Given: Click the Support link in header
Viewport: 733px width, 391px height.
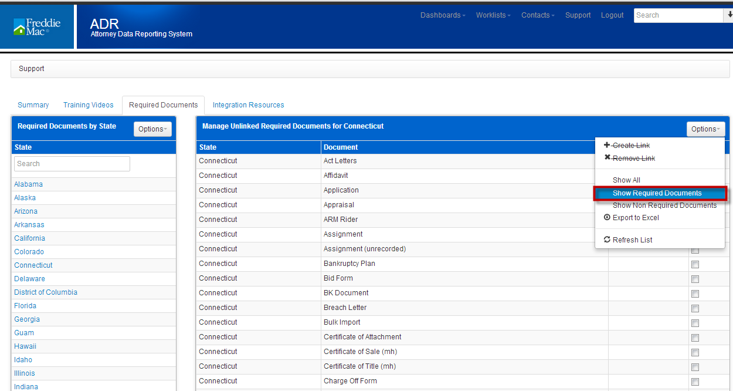Looking at the screenshot, I should pos(578,15).
